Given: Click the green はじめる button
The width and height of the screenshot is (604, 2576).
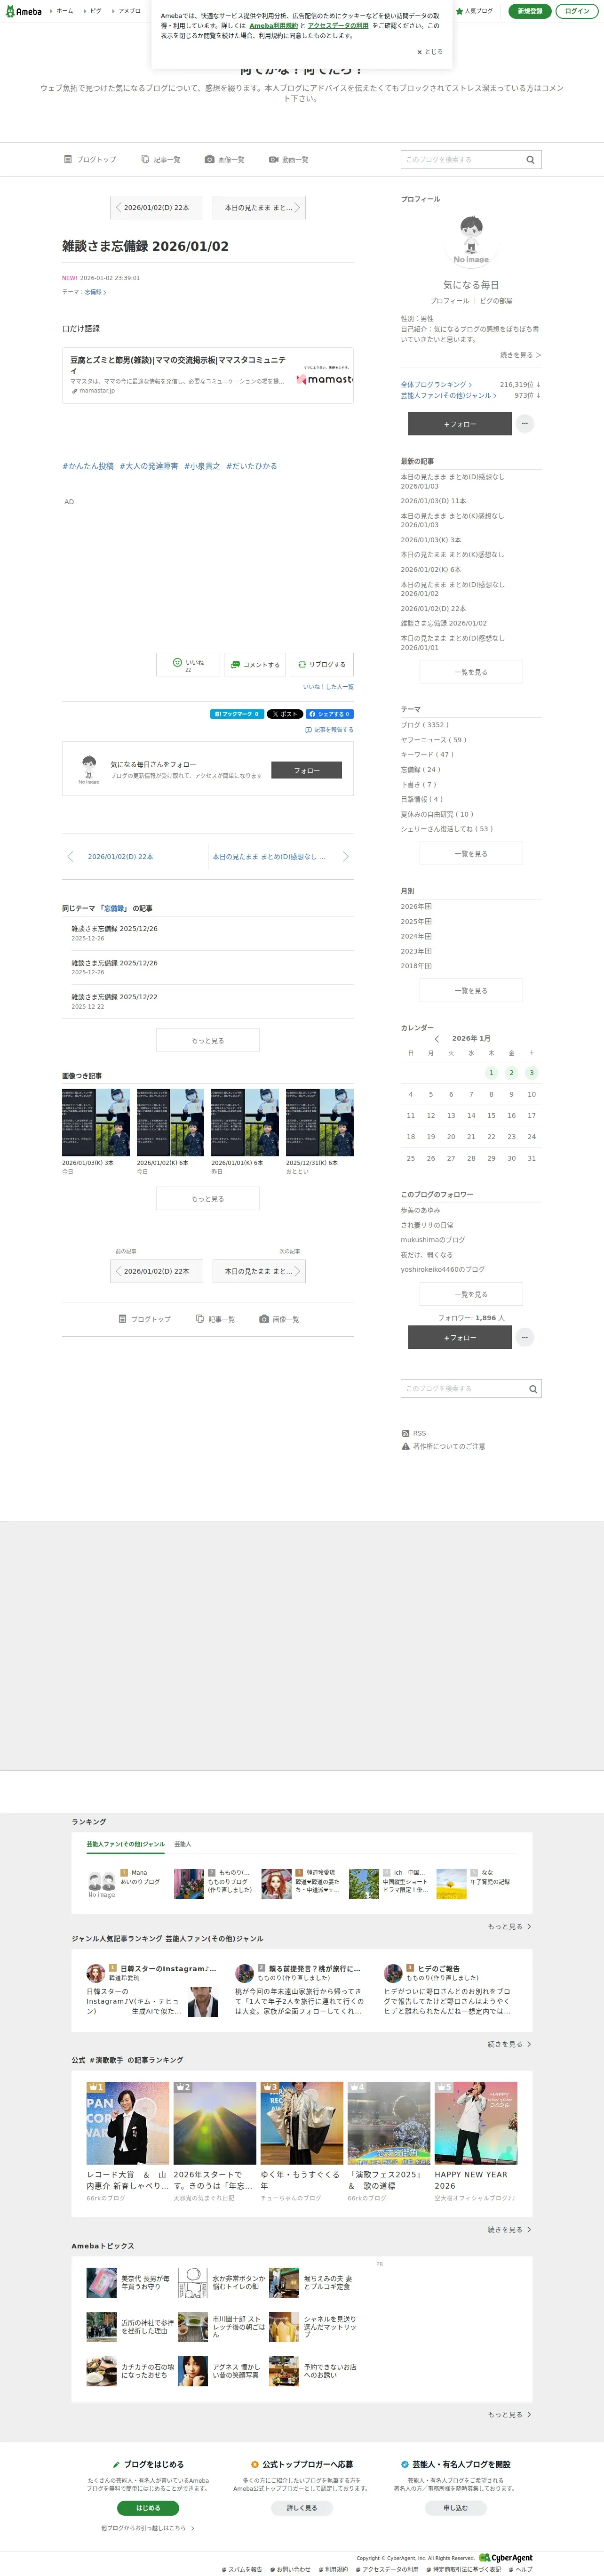Looking at the screenshot, I should pos(148,2508).
